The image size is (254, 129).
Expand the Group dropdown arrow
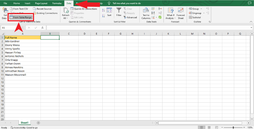coord(201,9)
